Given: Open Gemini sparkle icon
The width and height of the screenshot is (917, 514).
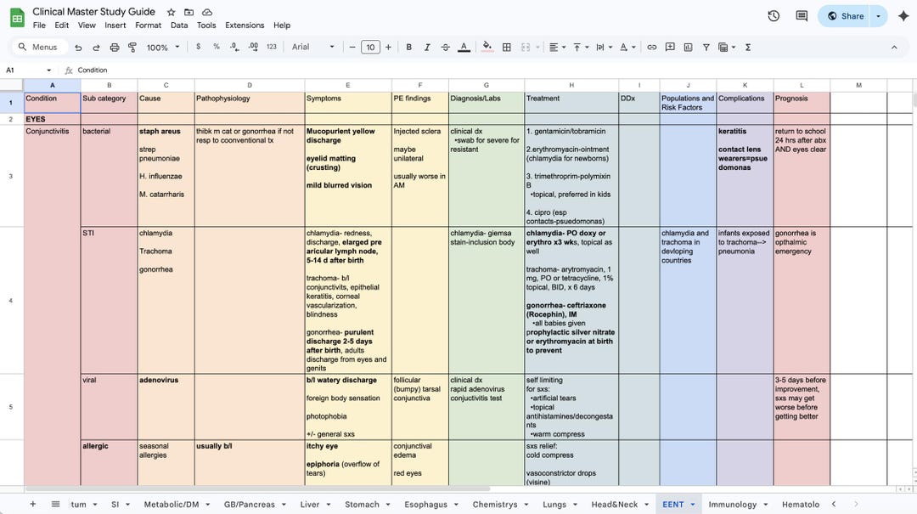Looking at the screenshot, I should click(903, 16).
